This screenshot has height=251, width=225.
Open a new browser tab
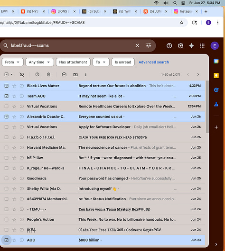206,11
